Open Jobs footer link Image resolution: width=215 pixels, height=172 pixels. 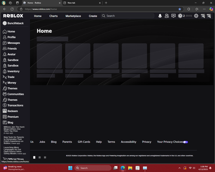tap(42, 142)
